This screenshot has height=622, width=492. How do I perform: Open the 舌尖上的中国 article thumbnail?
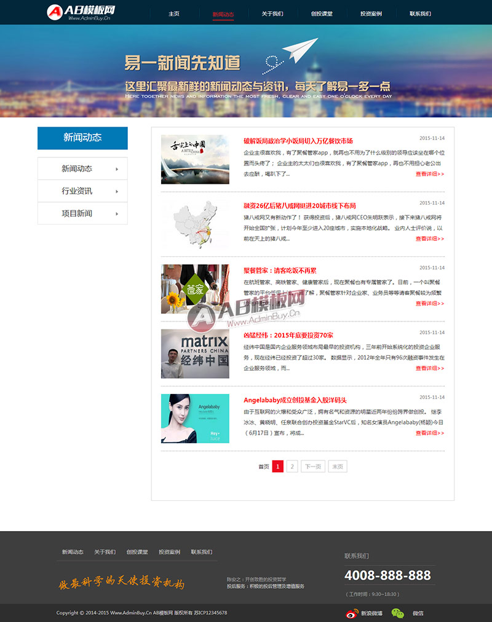pyautogui.click(x=195, y=159)
